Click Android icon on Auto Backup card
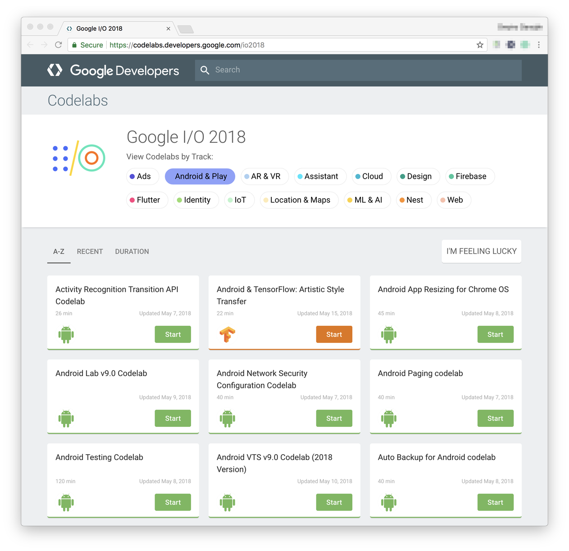 (x=388, y=503)
